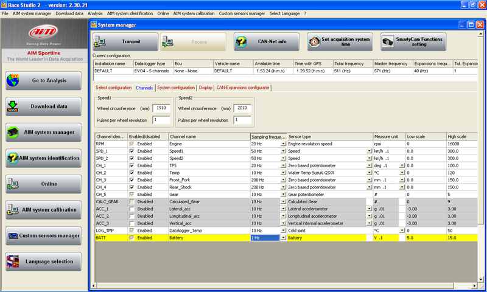Open the Online menu
Screen dimensions: 487x292
point(163,13)
